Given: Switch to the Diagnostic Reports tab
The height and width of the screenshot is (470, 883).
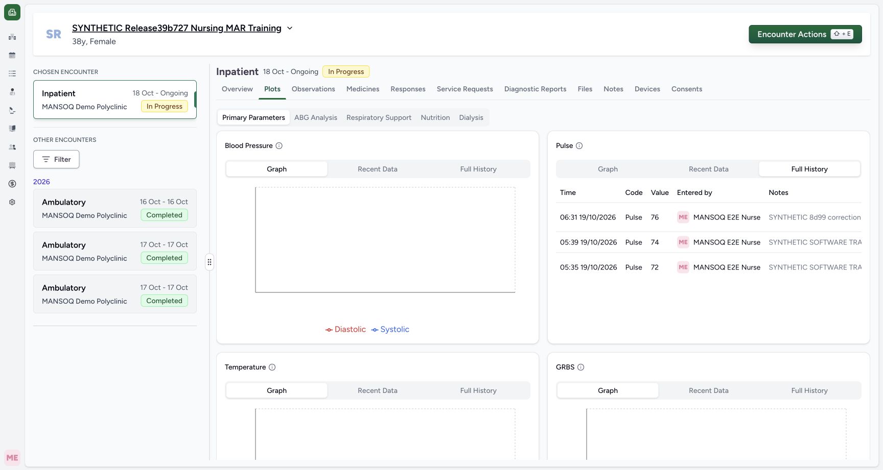Looking at the screenshot, I should click(x=535, y=89).
